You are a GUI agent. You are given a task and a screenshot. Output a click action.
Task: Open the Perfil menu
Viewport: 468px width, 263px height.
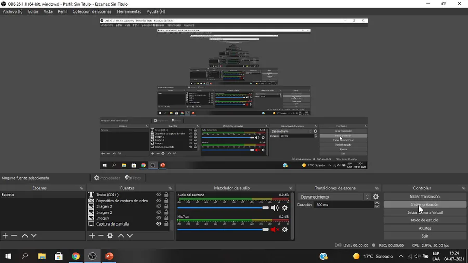coord(62,11)
